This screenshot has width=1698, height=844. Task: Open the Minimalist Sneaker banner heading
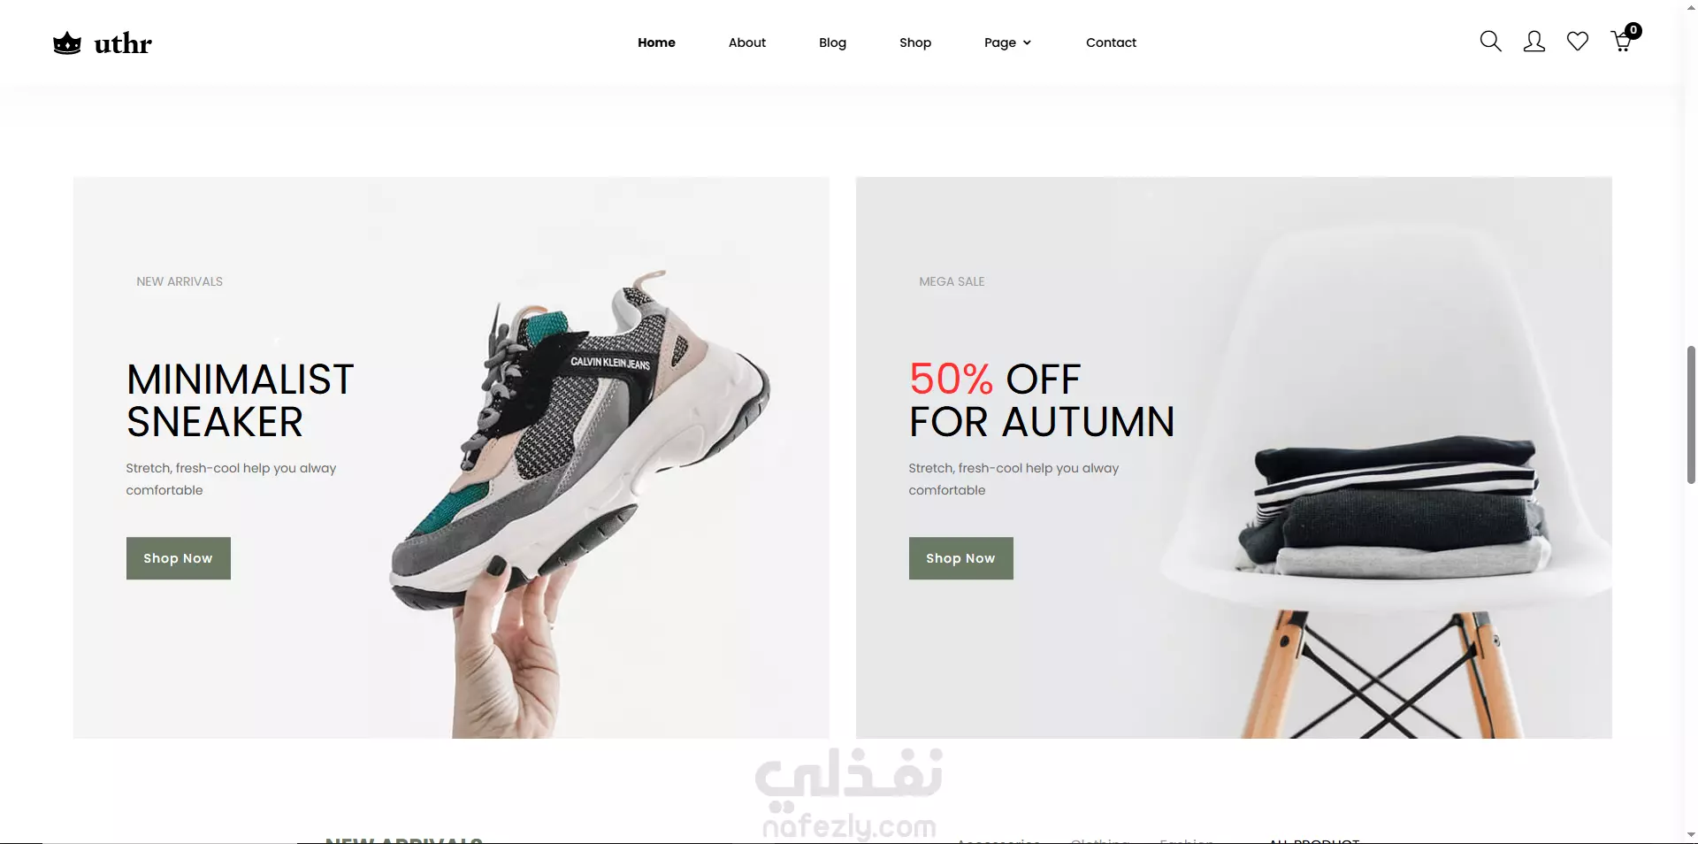[x=240, y=401]
